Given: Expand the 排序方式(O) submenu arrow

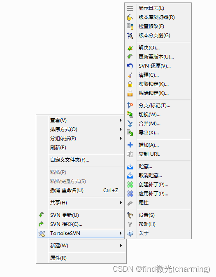Looking at the screenshot, I should [121, 129].
